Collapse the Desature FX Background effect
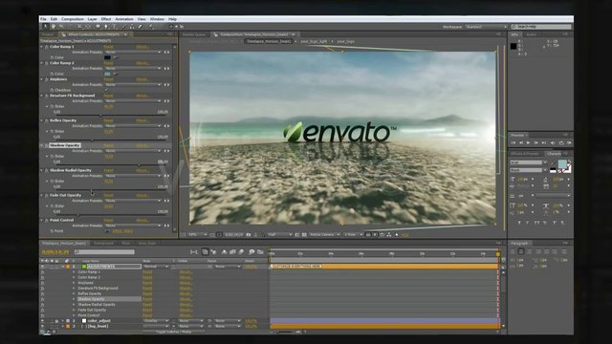Viewport: 612px width, 344px height. [x=42, y=96]
